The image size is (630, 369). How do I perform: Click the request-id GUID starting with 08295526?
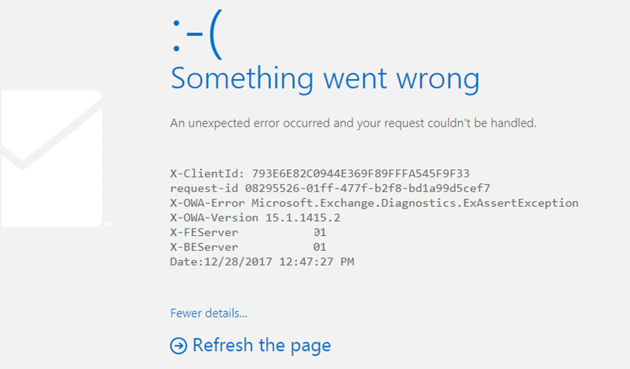click(x=368, y=188)
